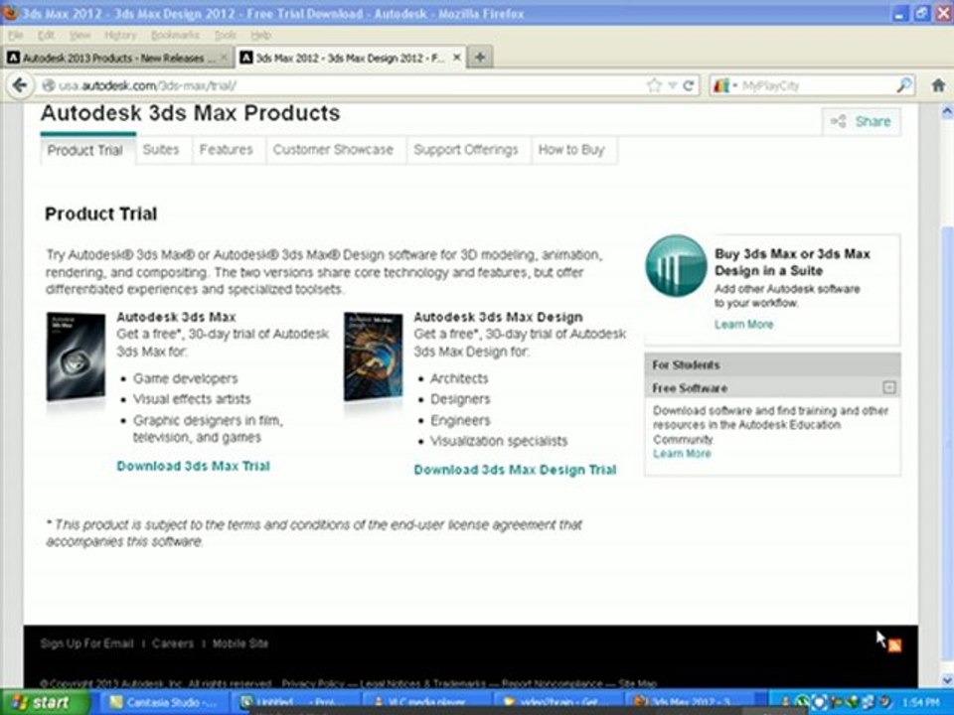
Task: Open the Bookmarks menu
Action: 175,36
